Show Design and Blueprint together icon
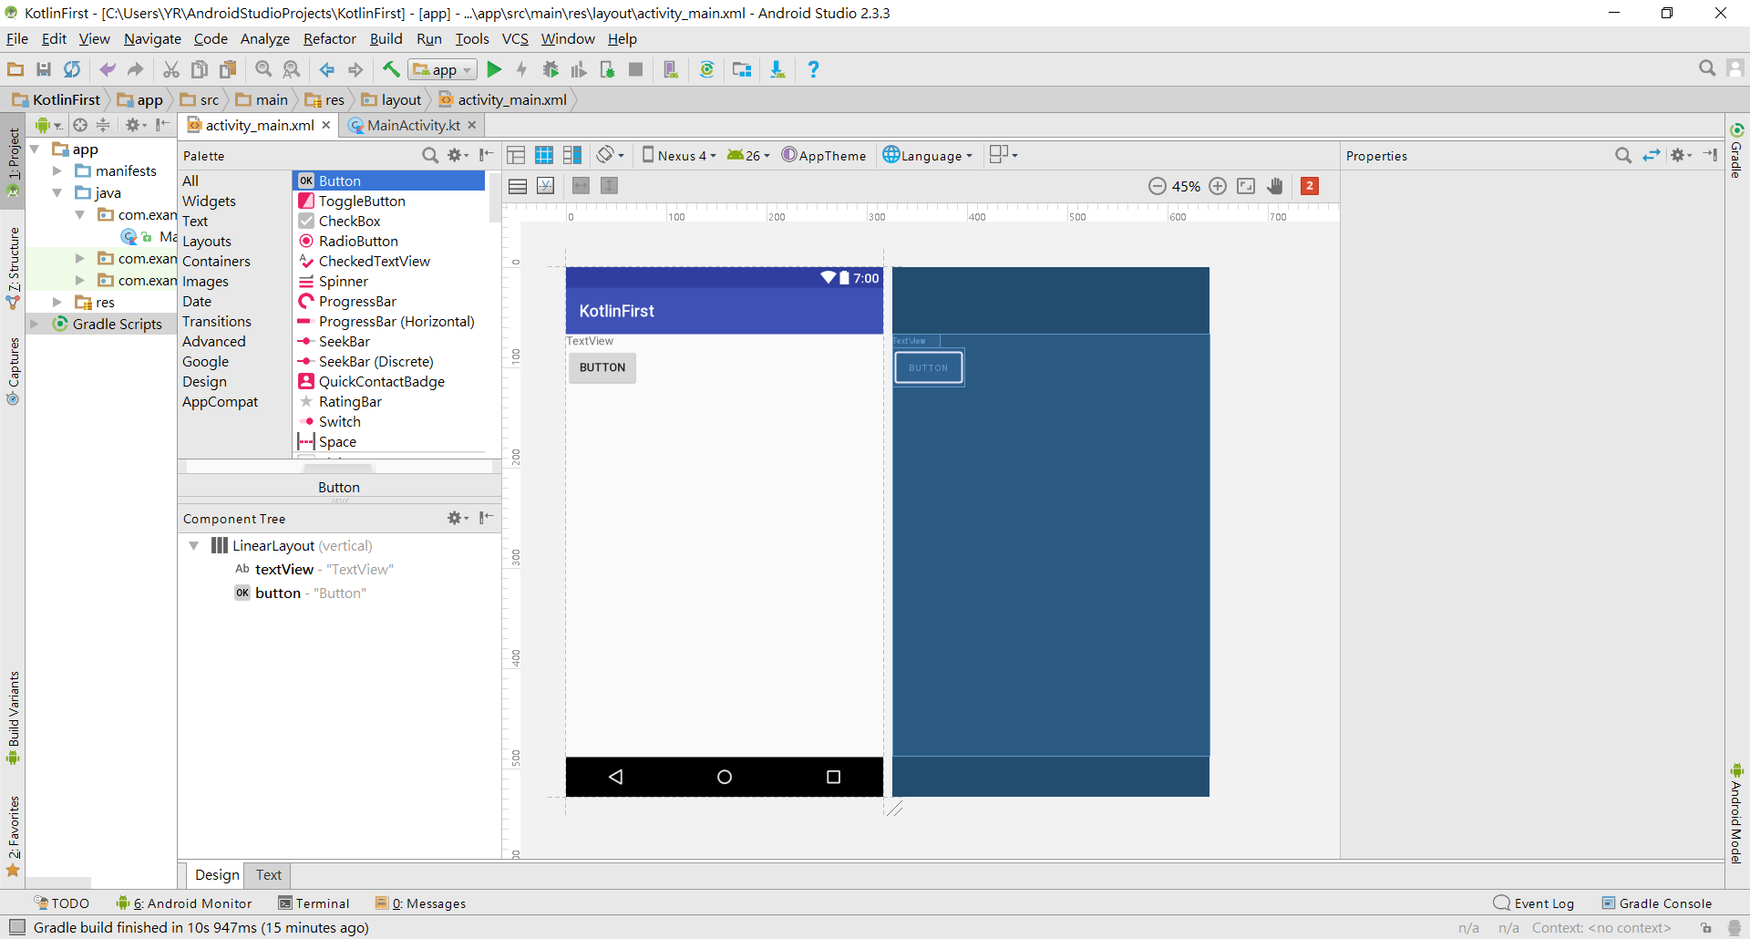This screenshot has width=1750, height=939. [572, 155]
